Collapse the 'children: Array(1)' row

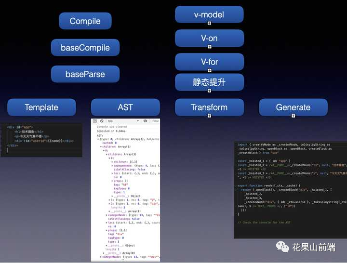tap(101, 146)
